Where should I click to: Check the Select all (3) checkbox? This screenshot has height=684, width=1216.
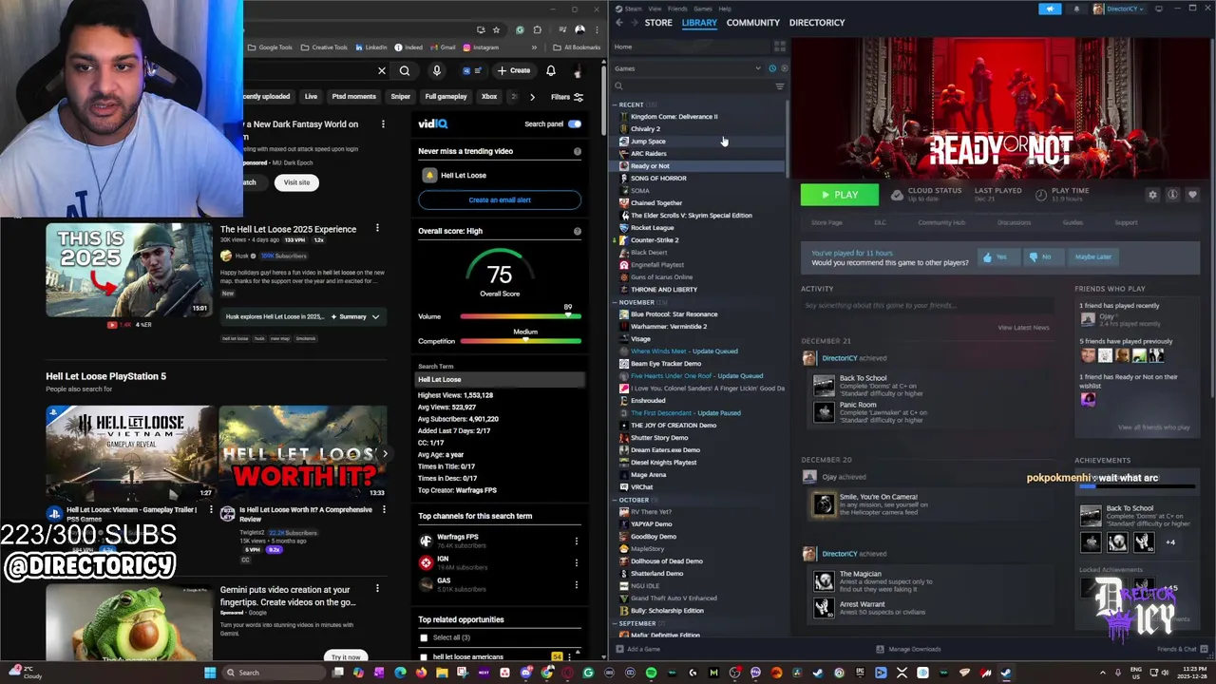click(424, 637)
